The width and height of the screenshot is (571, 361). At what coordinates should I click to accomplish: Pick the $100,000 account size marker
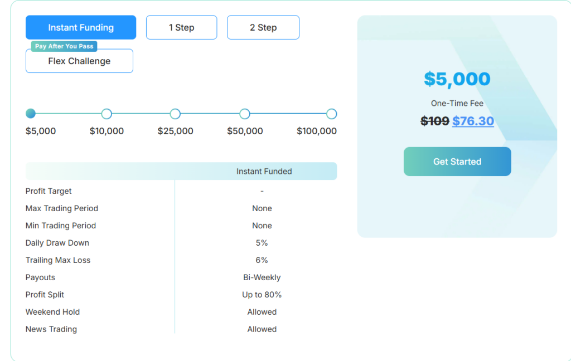[x=331, y=114]
